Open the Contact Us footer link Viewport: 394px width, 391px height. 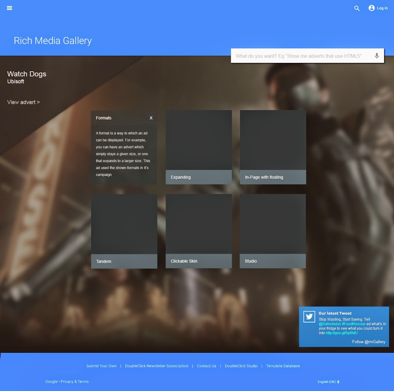(x=206, y=366)
